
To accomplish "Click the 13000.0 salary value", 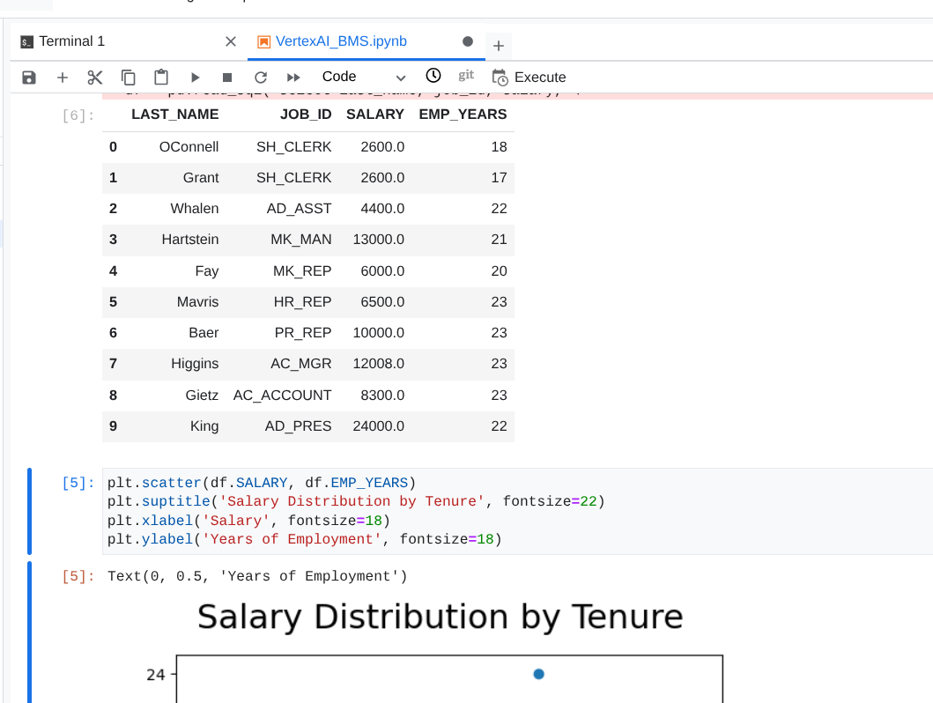I will pos(379,240).
